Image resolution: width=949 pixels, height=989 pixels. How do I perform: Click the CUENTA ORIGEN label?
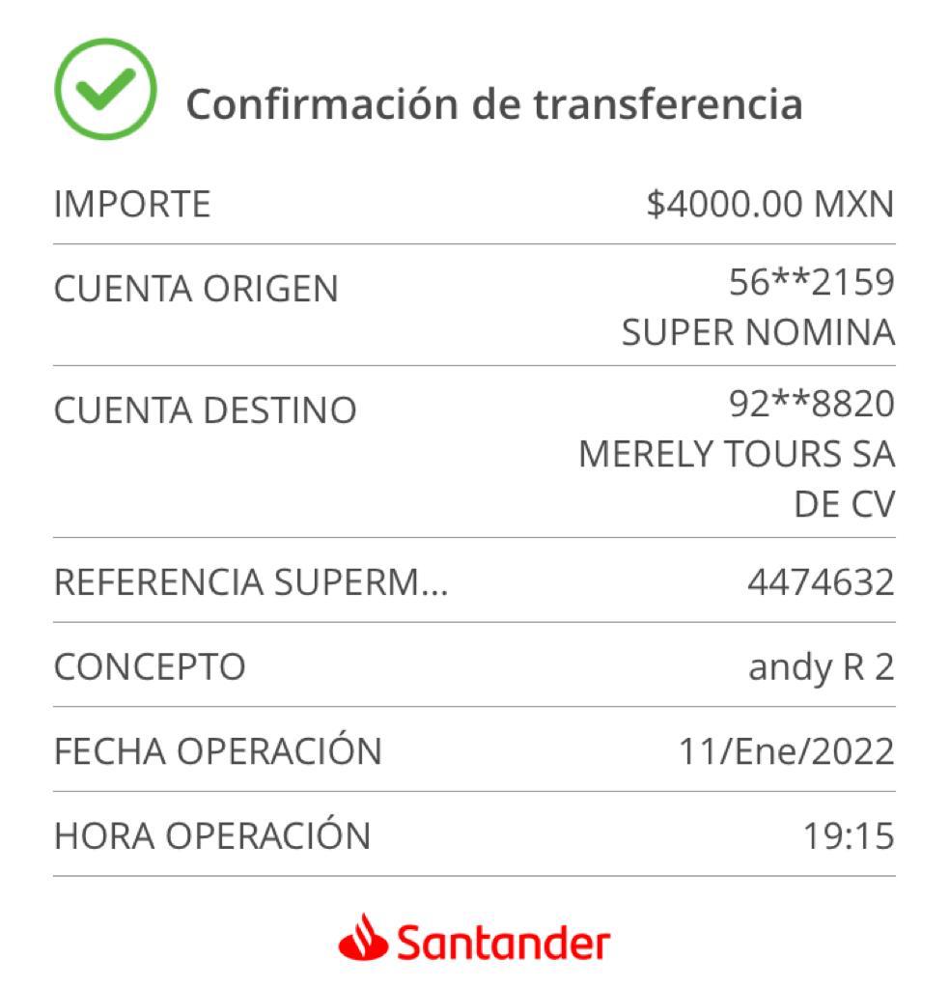pos(196,289)
